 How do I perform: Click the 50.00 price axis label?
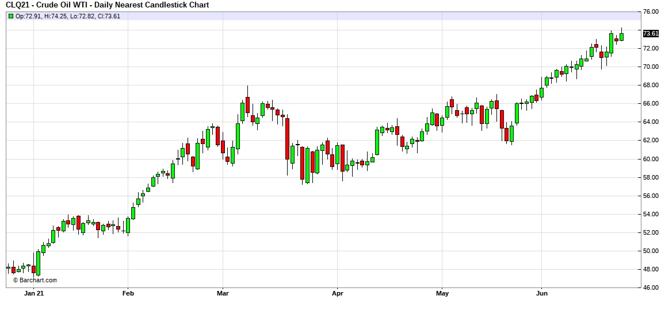coord(651,251)
